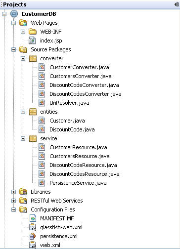Click the CustomersConverter.java file icon
The height and width of the screenshot is (249, 180).
click(x=42, y=76)
